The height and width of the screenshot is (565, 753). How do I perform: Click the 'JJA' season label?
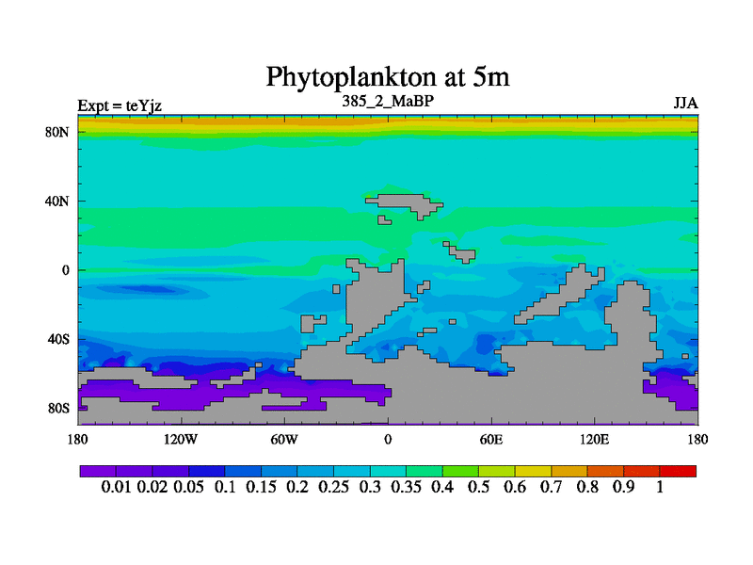pyautogui.click(x=684, y=104)
